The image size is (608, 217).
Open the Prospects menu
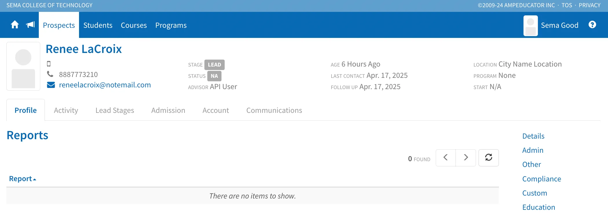(59, 25)
